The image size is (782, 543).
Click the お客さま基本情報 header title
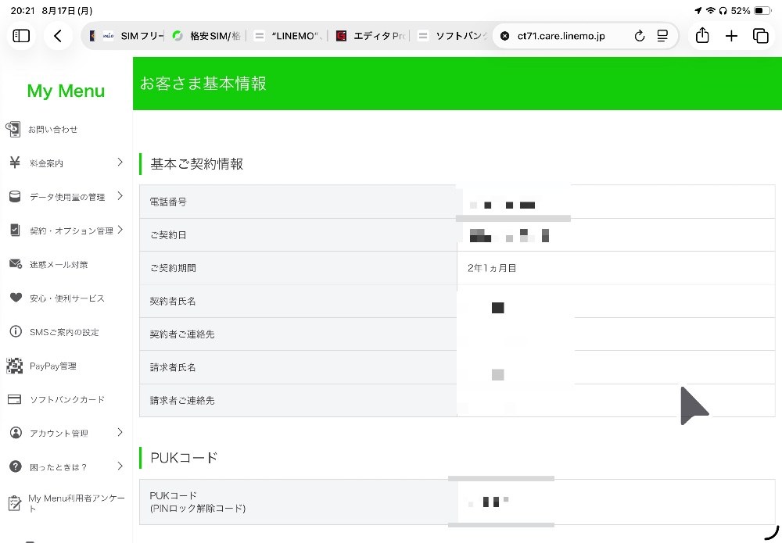203,83
